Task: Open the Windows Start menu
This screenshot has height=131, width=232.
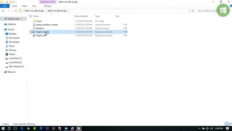Action: pyautogui.click(x=3, y=128)
